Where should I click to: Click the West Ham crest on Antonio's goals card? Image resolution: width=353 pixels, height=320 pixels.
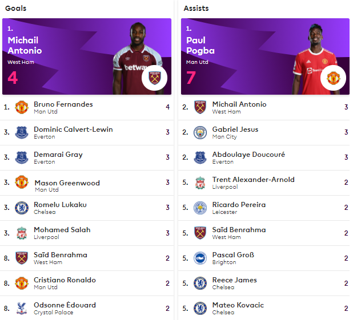(154, 78)
